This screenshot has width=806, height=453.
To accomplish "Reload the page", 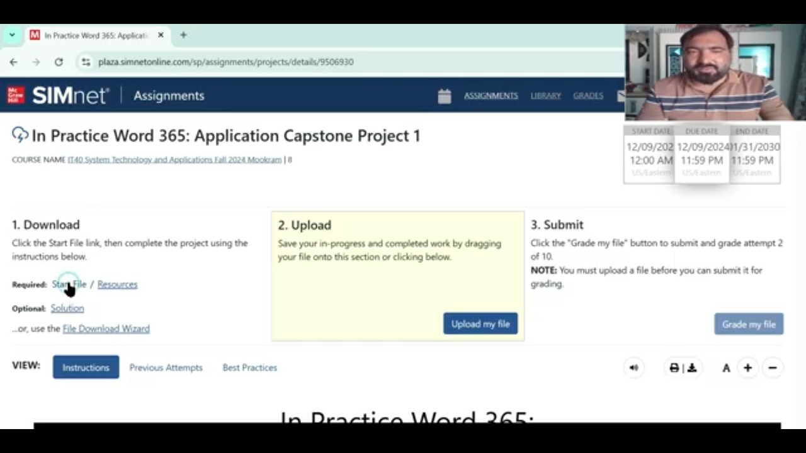I will pos(59,62).
